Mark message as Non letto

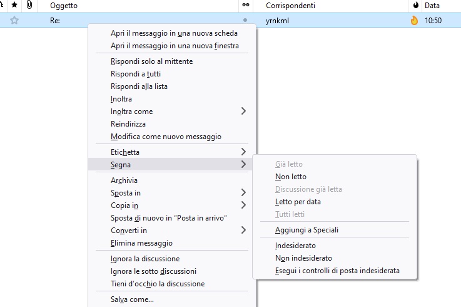(335, 177)
